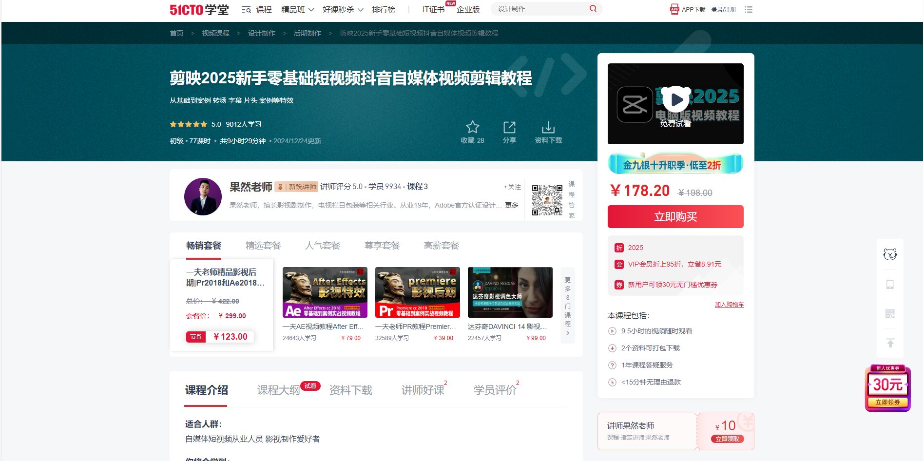
Task: Click the 后期制作 breadcrumb
Action: 307,33
